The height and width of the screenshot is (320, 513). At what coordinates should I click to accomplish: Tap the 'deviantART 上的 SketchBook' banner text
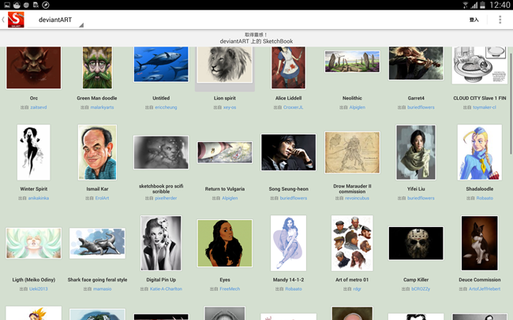256,41
